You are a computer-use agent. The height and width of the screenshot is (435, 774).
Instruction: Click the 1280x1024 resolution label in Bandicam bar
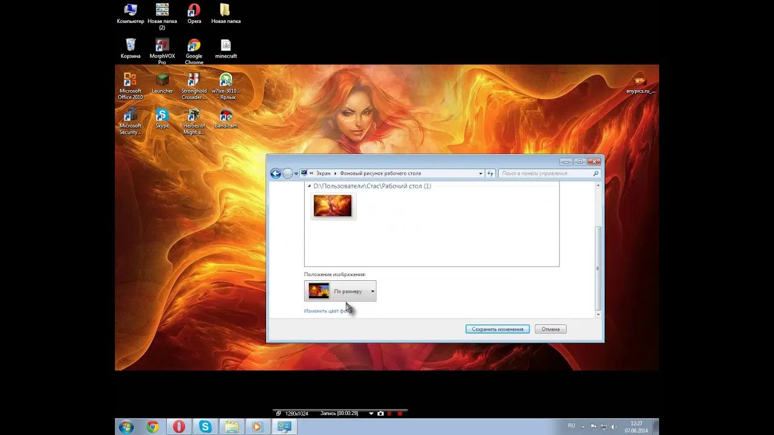click(297, 413)
